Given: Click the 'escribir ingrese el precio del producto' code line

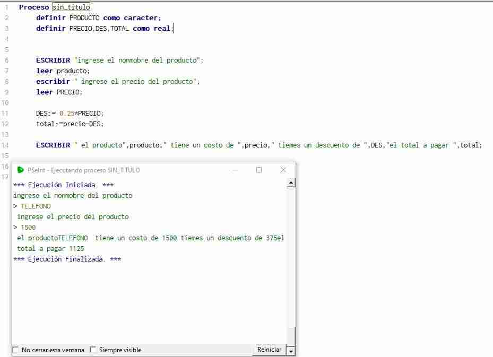Looking at the screenshot, I should pyautogui.click(x=118, y=81).
